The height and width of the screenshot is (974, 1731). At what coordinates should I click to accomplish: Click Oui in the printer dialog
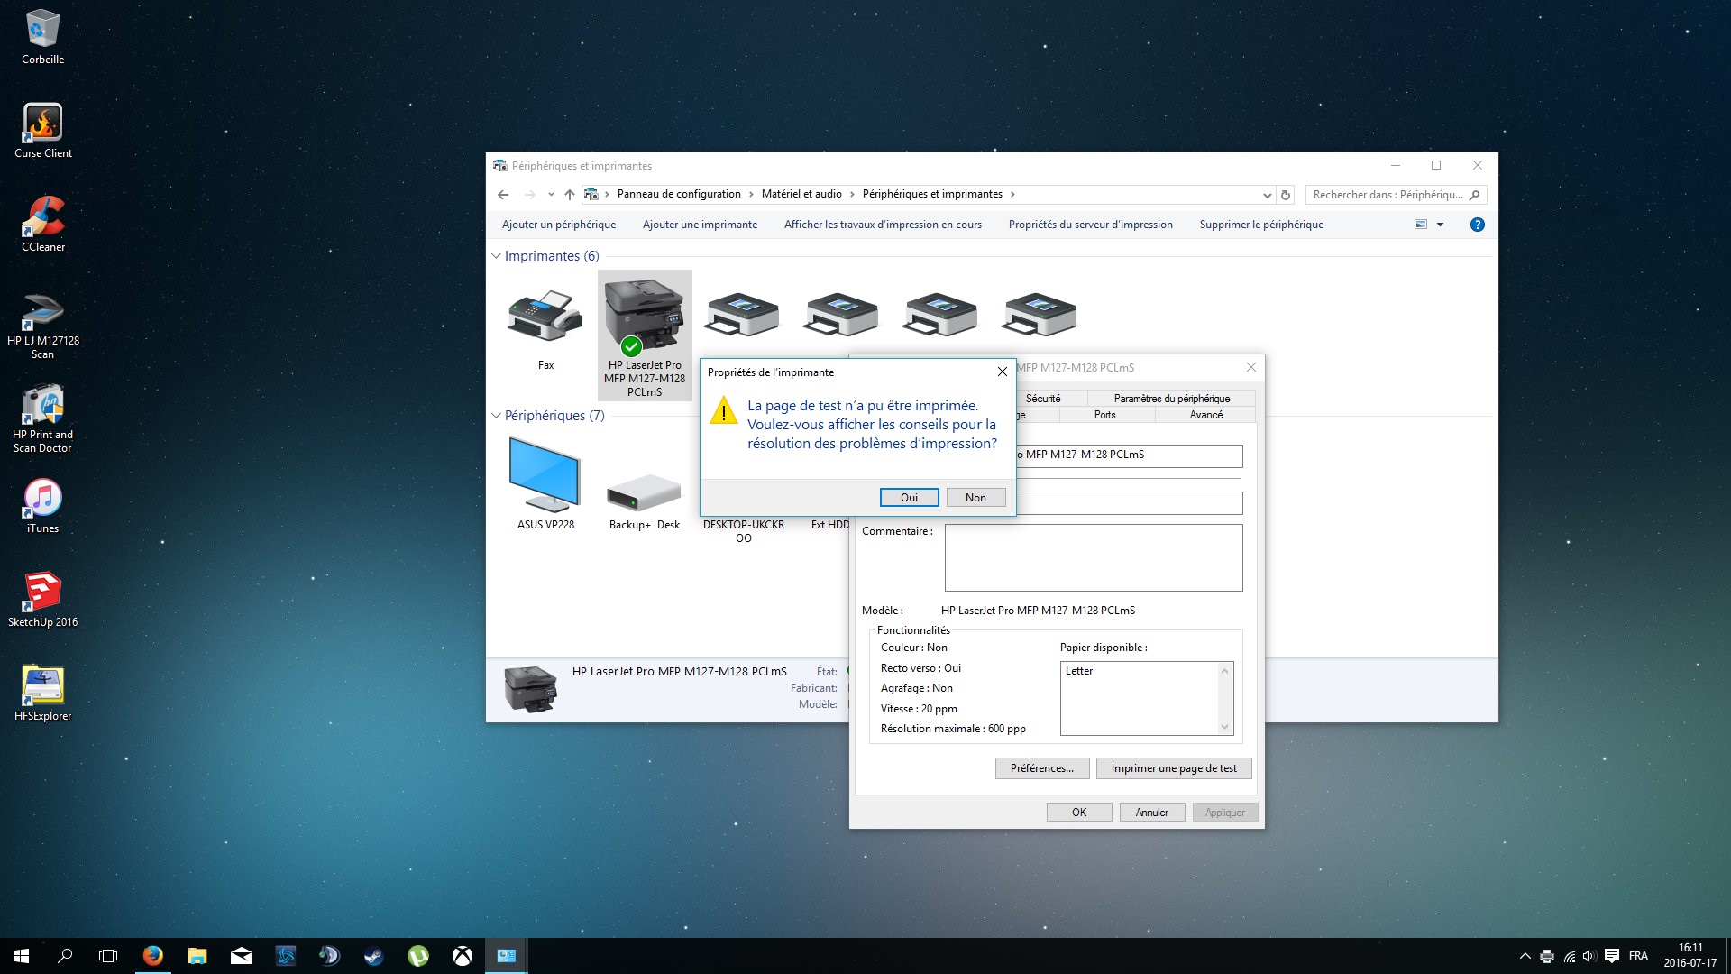[909, 498]
